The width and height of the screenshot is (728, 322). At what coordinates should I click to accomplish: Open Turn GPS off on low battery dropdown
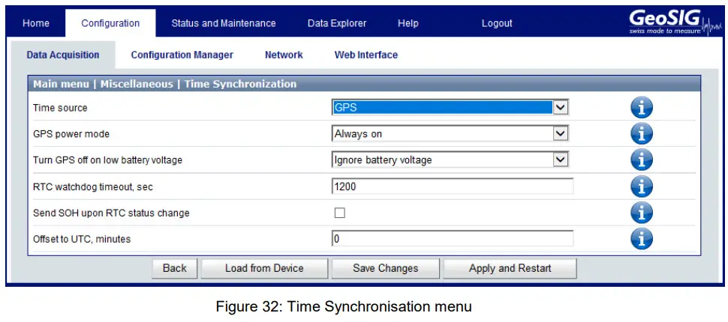point(450,160)
